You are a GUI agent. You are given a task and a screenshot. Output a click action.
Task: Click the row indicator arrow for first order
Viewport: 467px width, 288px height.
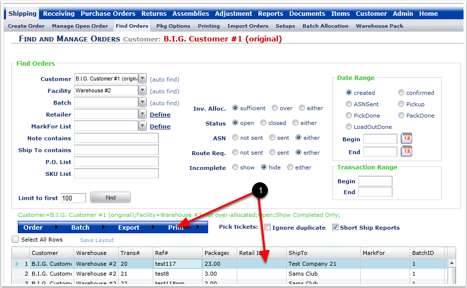pyautogui.click(x=18, y=264)
